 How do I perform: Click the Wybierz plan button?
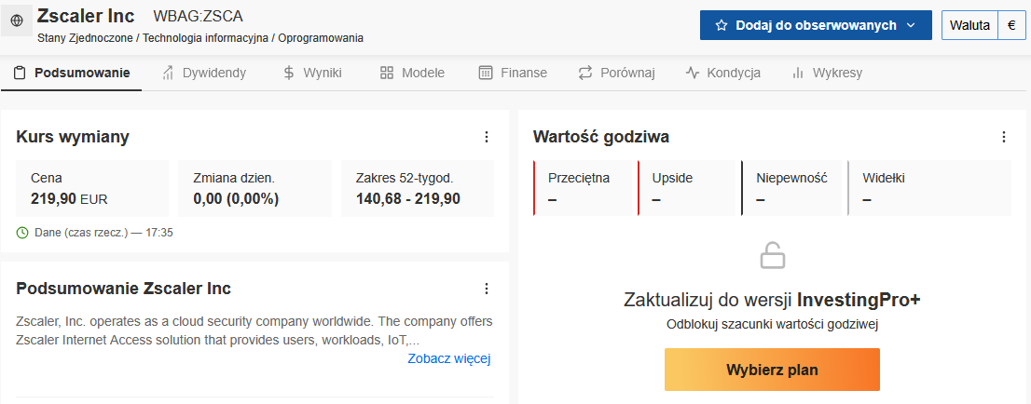(772, 370)
